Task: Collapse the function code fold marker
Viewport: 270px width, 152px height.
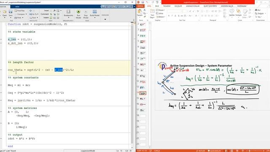Action: (x=6, y=24)
